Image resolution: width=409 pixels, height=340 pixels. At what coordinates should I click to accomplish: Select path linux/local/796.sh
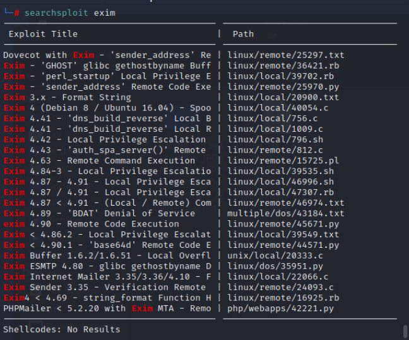click(275, 139)
